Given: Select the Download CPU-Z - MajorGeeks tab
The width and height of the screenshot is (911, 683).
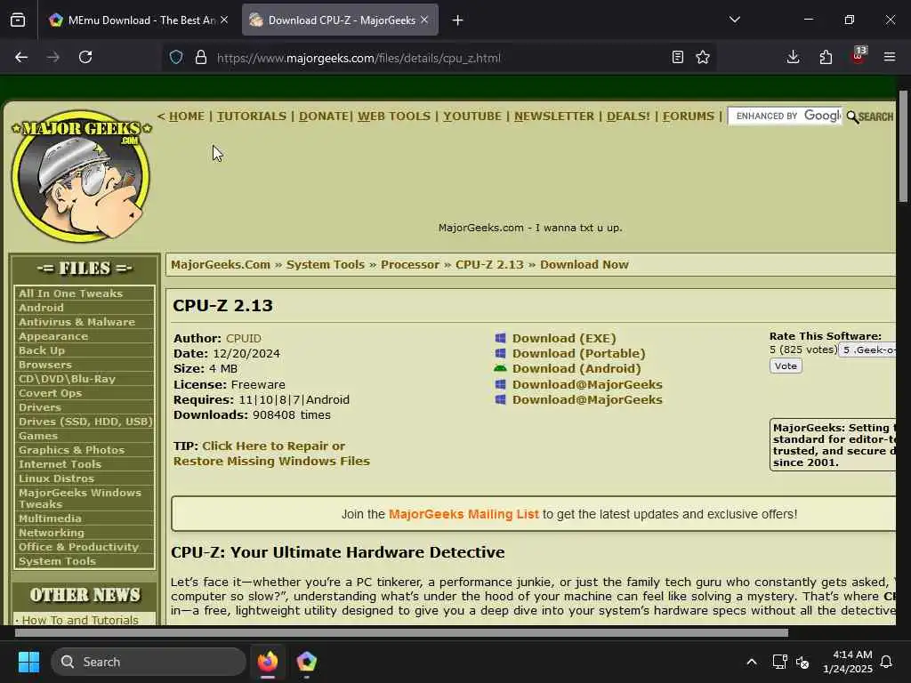Looking at the screenshot, I should 340,20.
